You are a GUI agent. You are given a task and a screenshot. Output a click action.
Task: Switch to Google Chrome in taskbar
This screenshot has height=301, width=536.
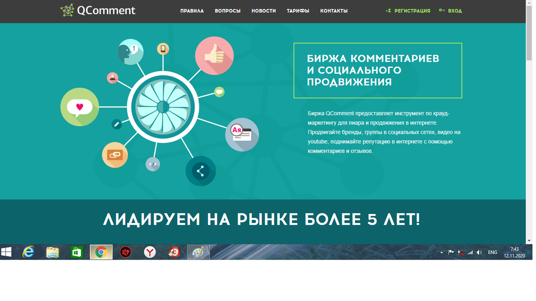click(101, 252)
